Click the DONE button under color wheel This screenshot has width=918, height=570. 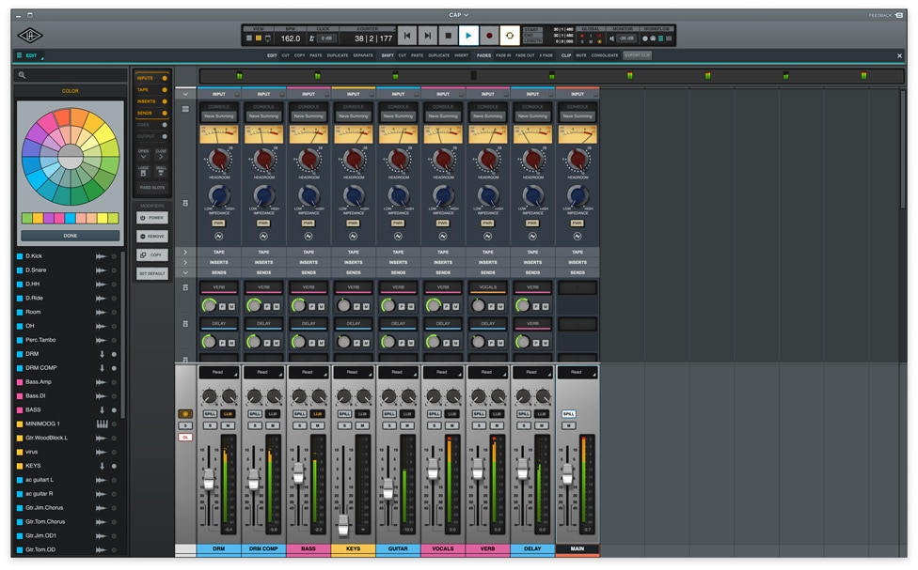click(x=71, y=236)
